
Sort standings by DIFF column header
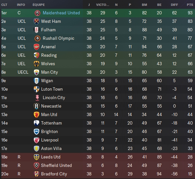click(x=174, y=5)
